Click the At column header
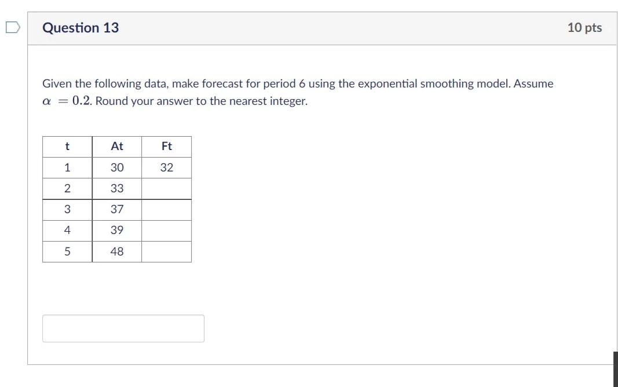 pos(116,146)
